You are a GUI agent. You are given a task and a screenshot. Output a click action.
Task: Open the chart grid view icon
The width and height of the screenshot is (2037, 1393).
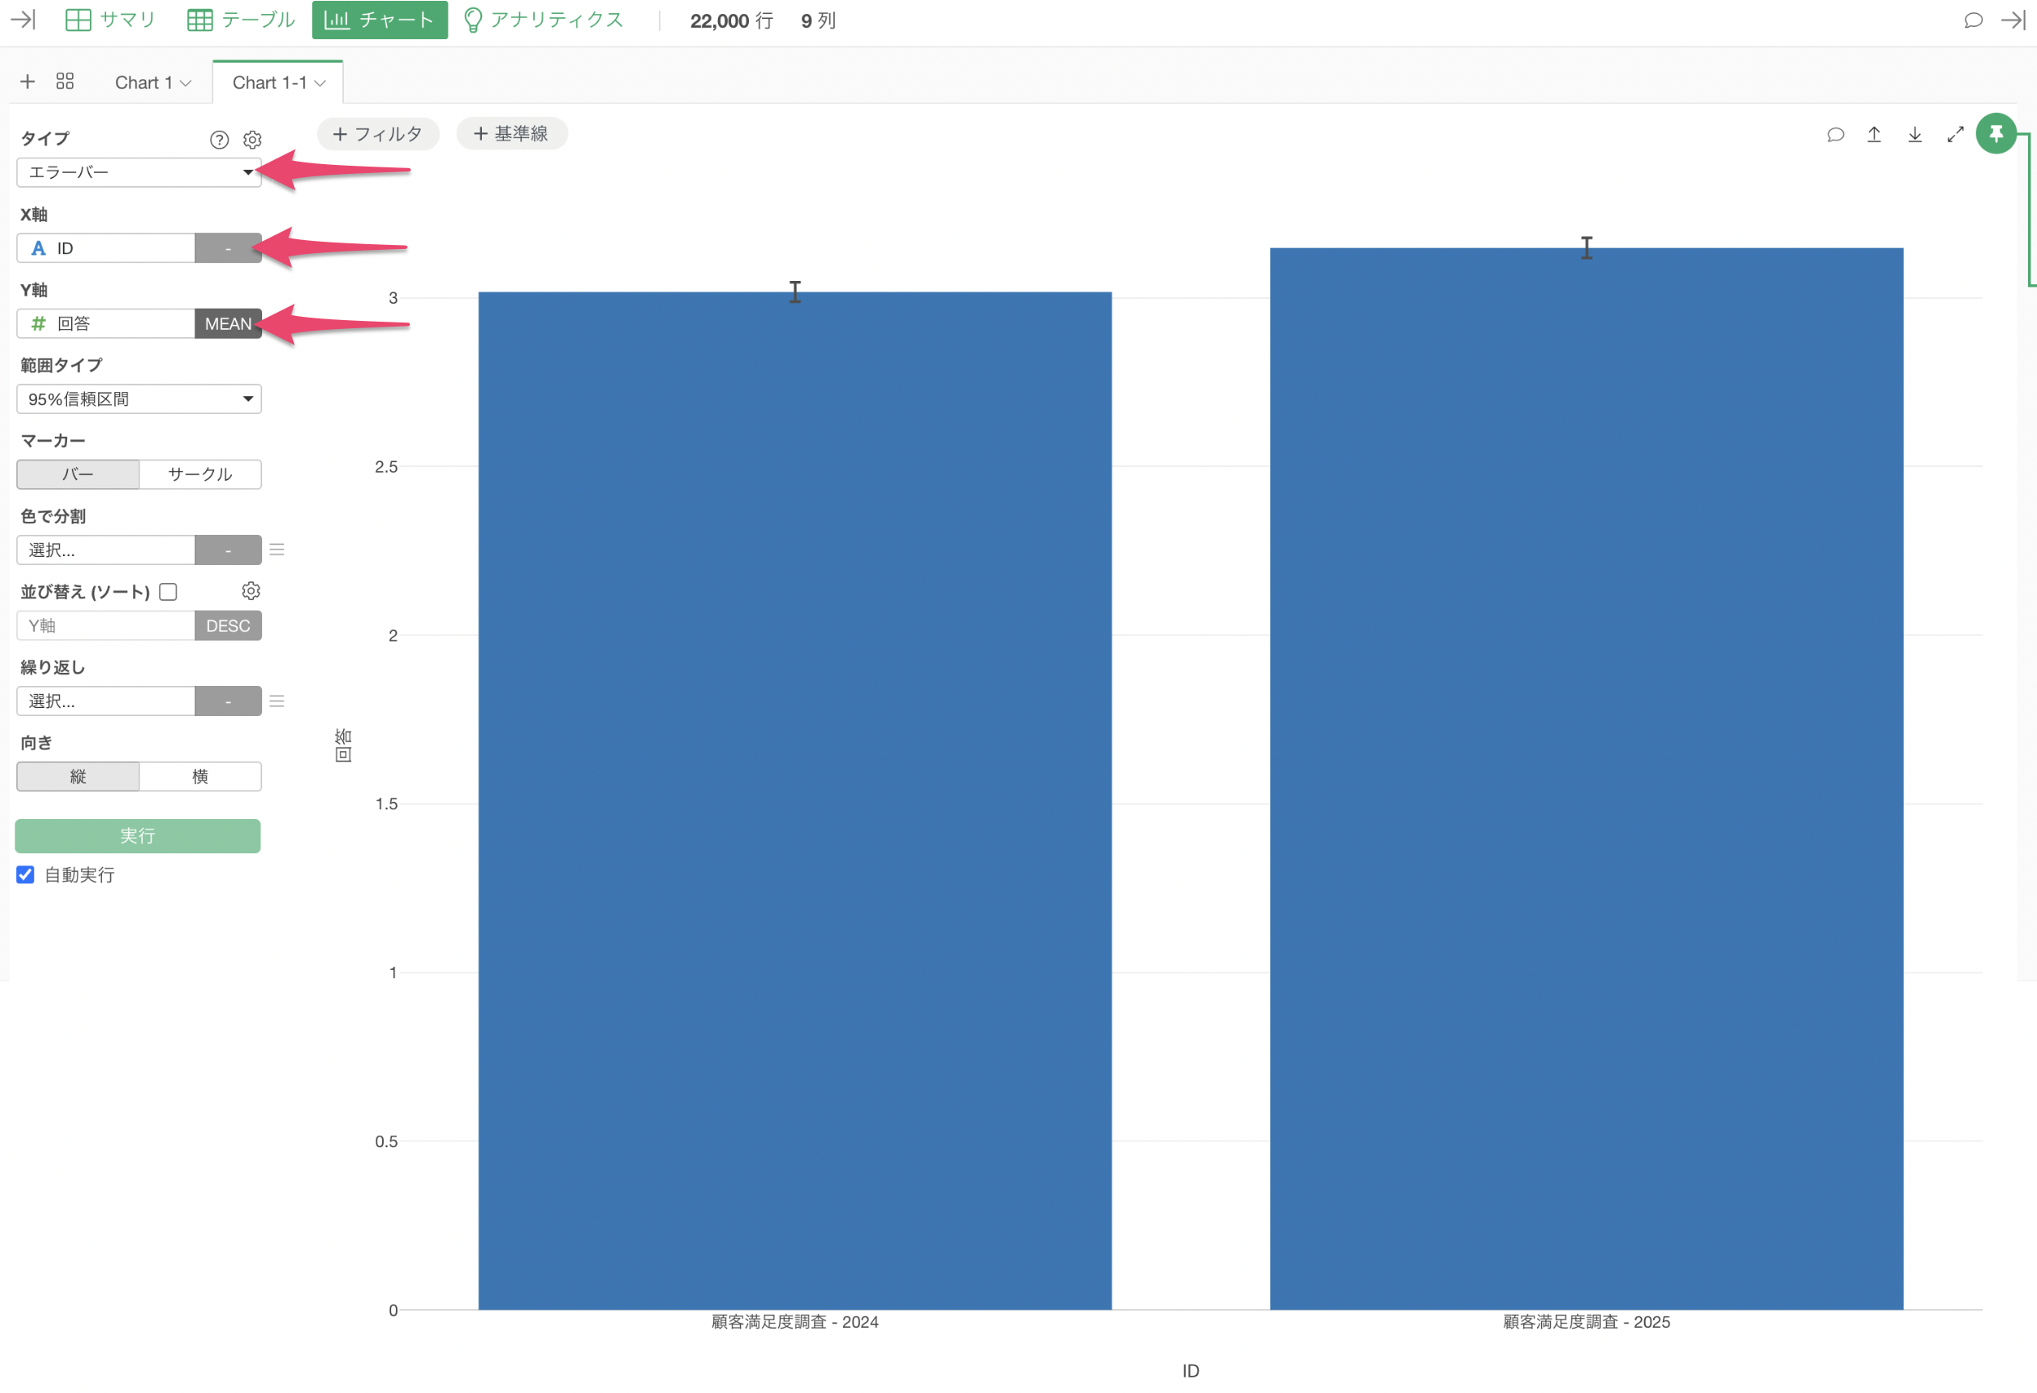pyautogui.click(x=65, y=82)
